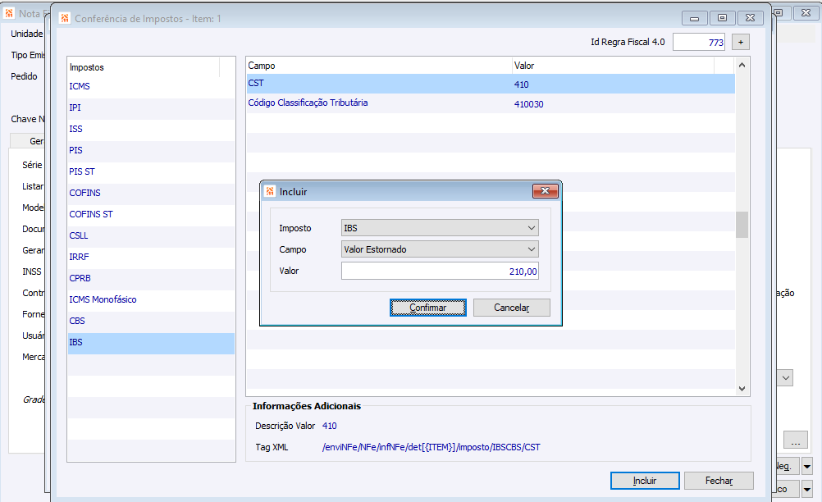The width and height of the screenshot is (822, 502).
Task: Select COFINS in the Impostos list
Action: 151,193
